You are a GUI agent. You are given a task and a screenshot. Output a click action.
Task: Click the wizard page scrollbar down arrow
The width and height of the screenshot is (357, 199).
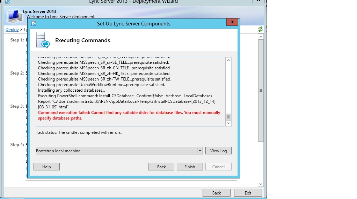[261, 184]
